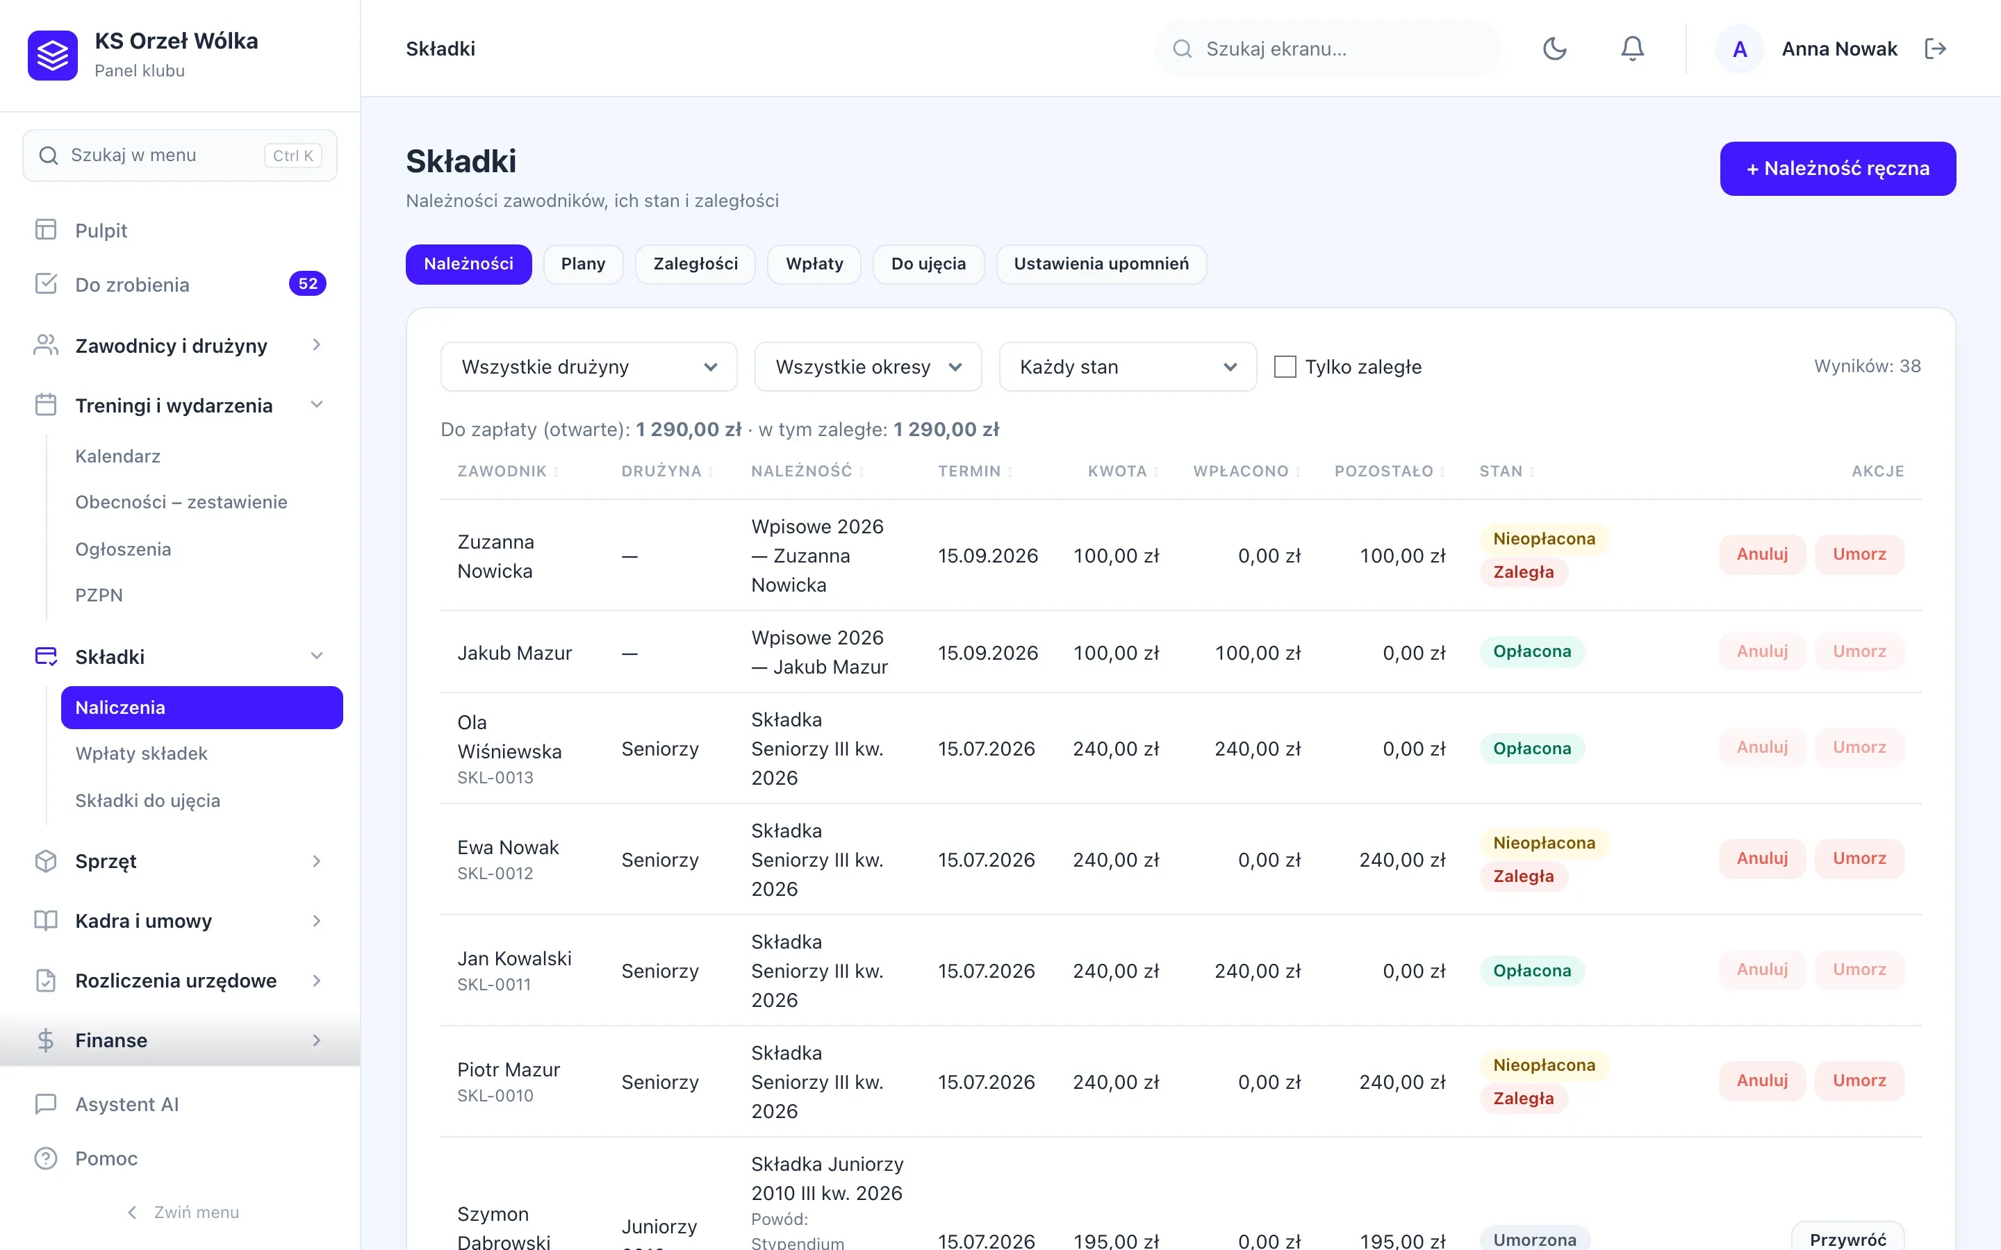Click the Kadra i umowy book icon

[45, 920]
